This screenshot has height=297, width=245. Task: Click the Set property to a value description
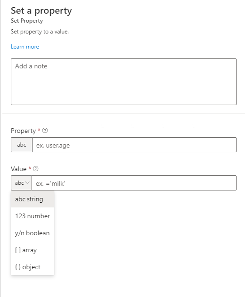point(40,32)
